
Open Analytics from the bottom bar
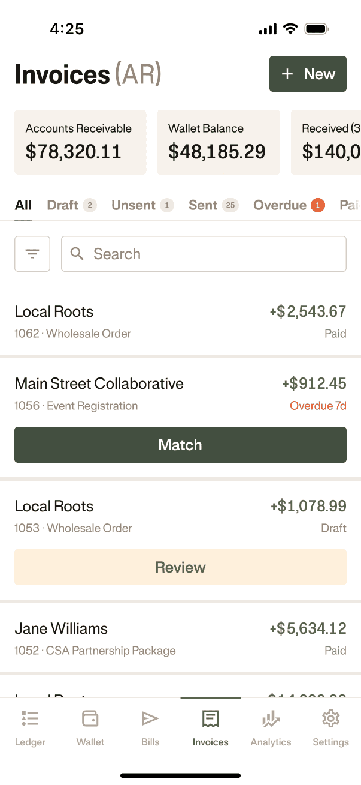pos(271,718)
